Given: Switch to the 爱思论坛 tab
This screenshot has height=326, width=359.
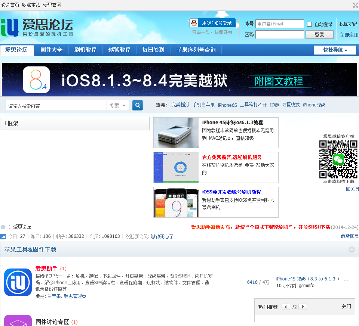Looking at the screenshot, I should pyautogui.click(x=17, y=50).
